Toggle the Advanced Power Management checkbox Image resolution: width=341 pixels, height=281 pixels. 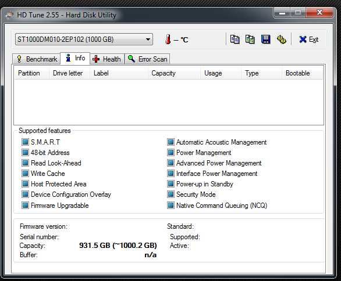pyautogui.click(x=170, y=163)
